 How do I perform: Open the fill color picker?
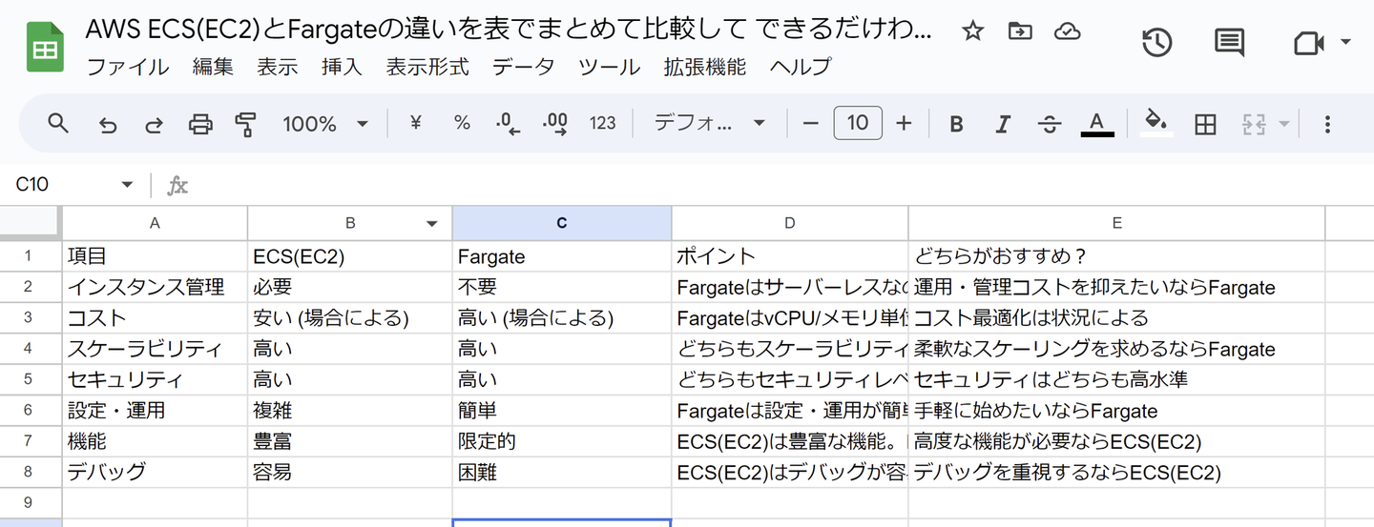[1156, 124]
